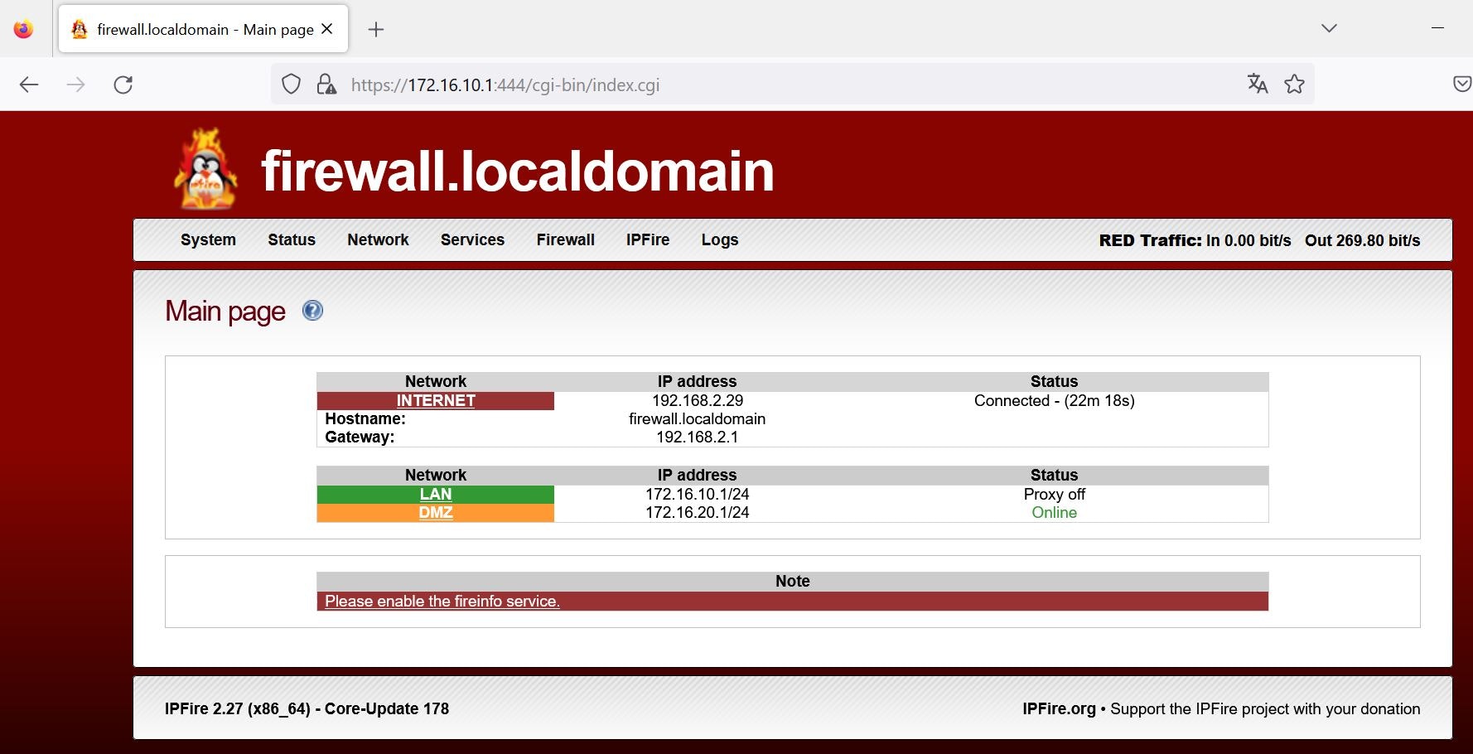This screenshot has width=1473, height=754.
Task: Open the Logs menu
Action: (720, 239)
